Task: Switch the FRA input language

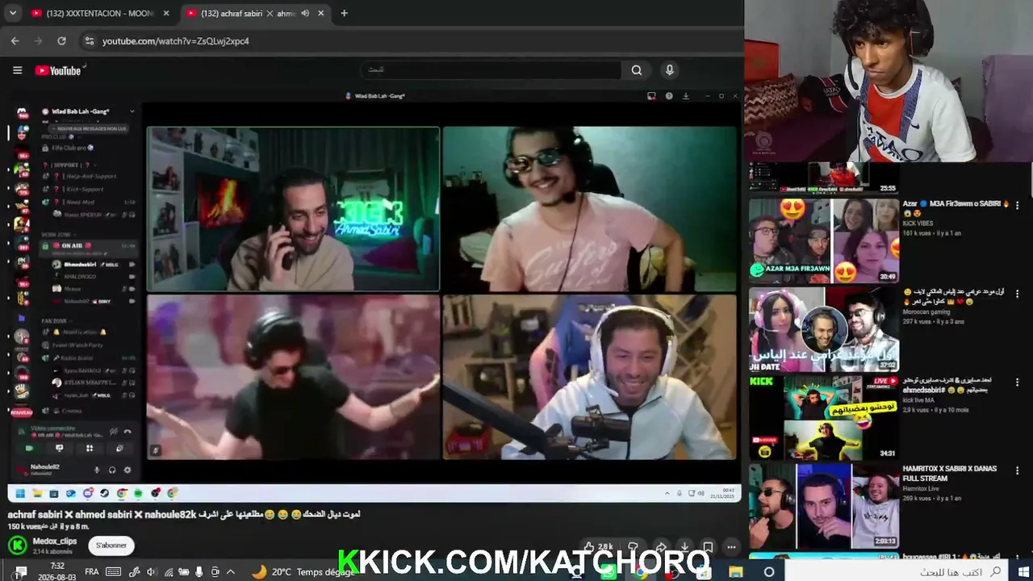Action: (92, 571)
